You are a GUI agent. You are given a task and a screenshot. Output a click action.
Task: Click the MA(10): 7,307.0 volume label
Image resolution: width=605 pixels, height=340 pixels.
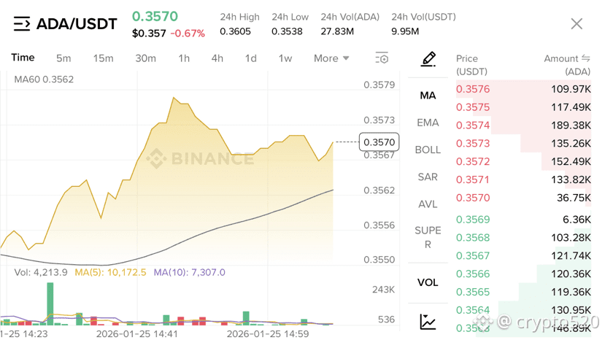click(190, 272)
